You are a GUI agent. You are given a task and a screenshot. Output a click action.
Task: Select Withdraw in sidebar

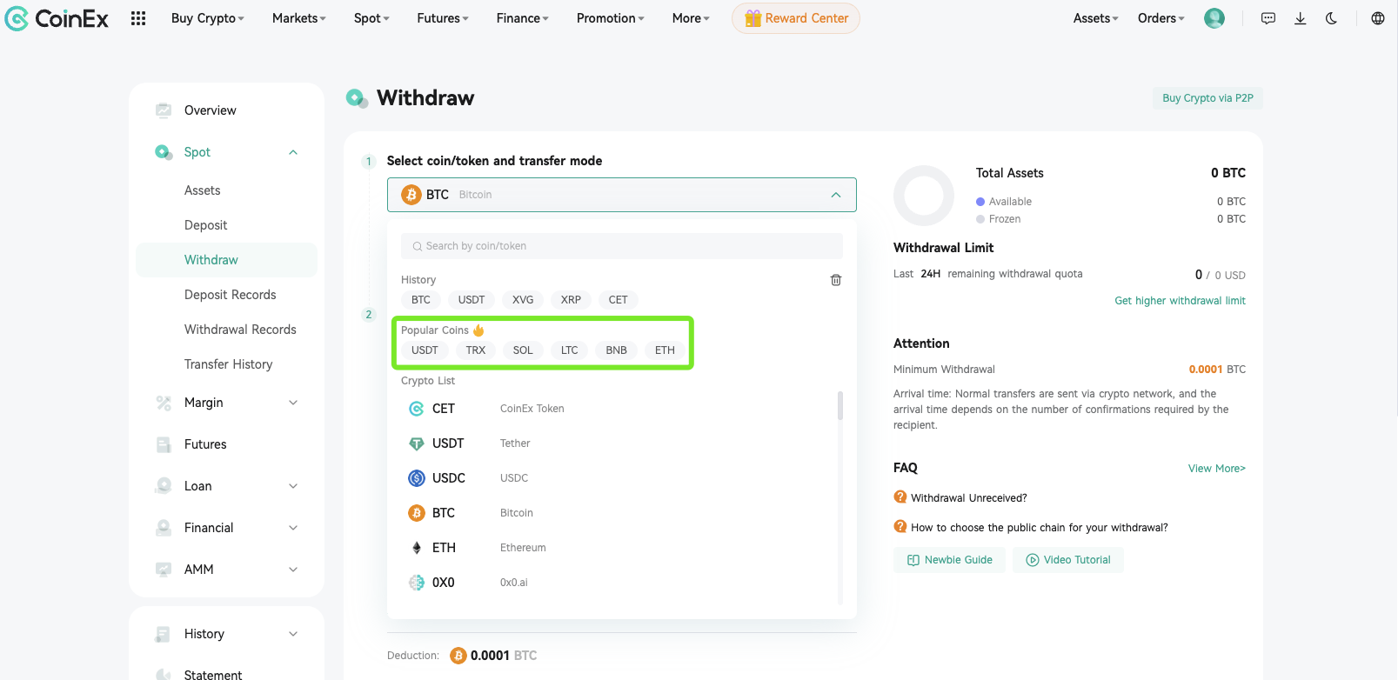coord(226,260)
